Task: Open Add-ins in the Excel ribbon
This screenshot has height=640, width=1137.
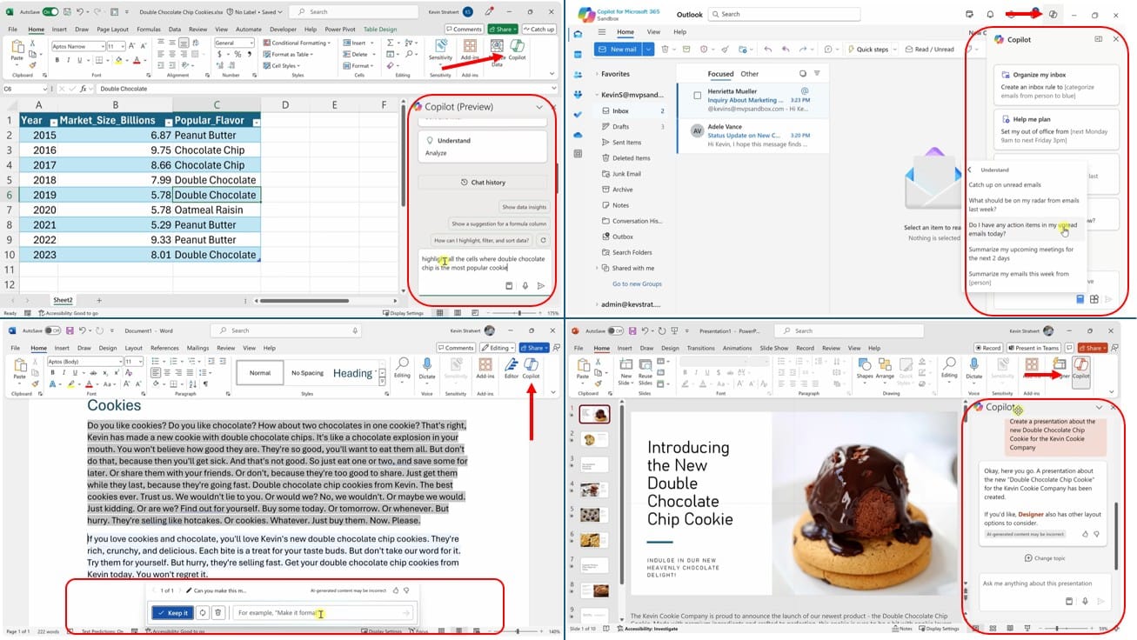Action: [471, 50]
